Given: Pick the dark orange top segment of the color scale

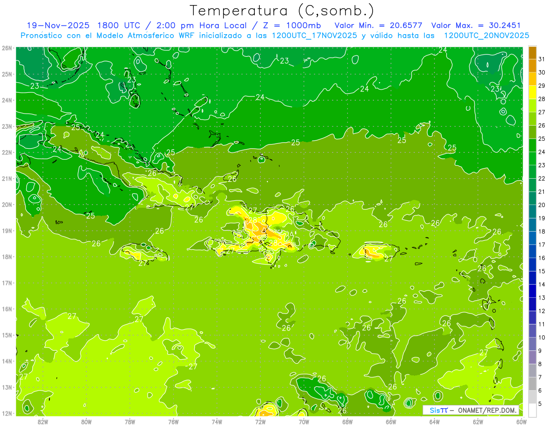Looking at the screenshot, I should (x=532, y=53).
